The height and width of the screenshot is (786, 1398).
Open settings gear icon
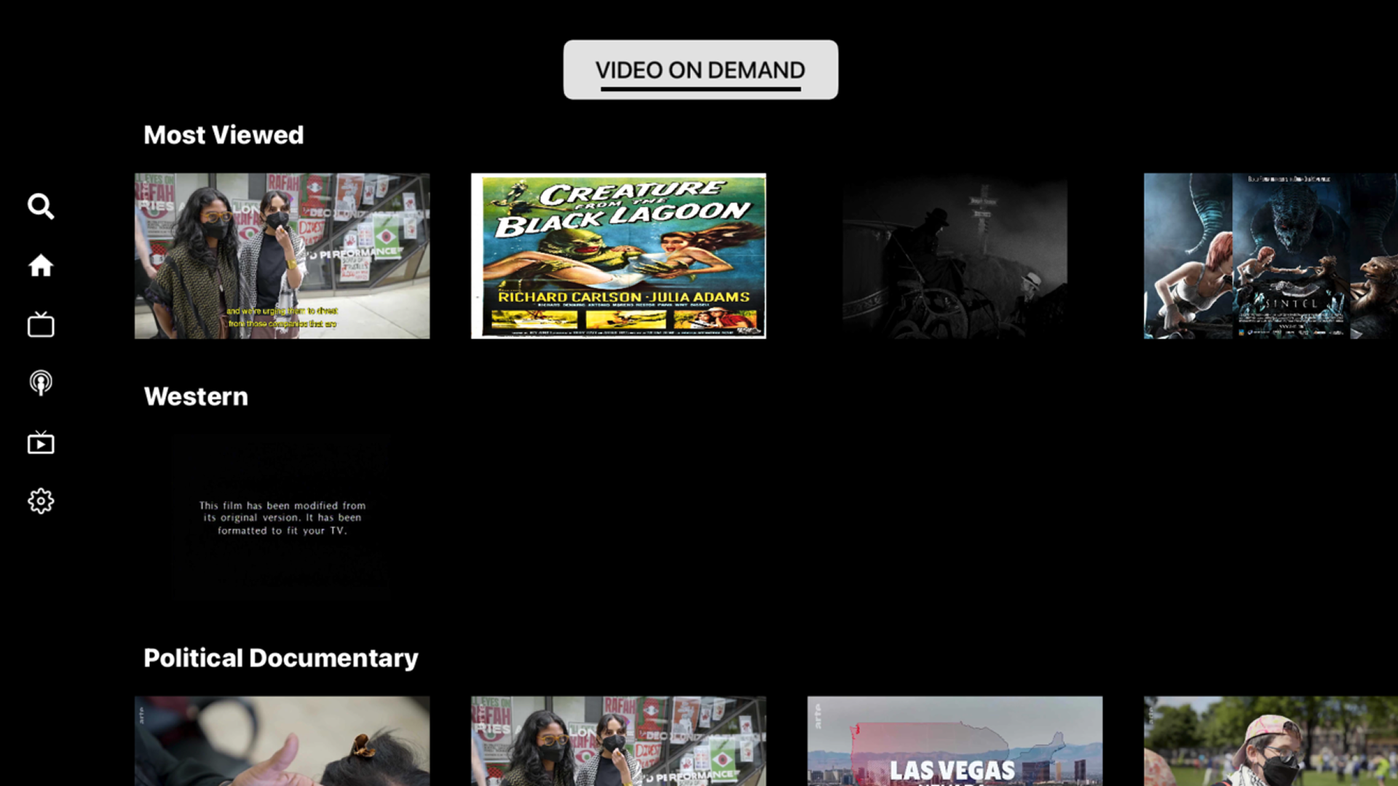point(41,501)
